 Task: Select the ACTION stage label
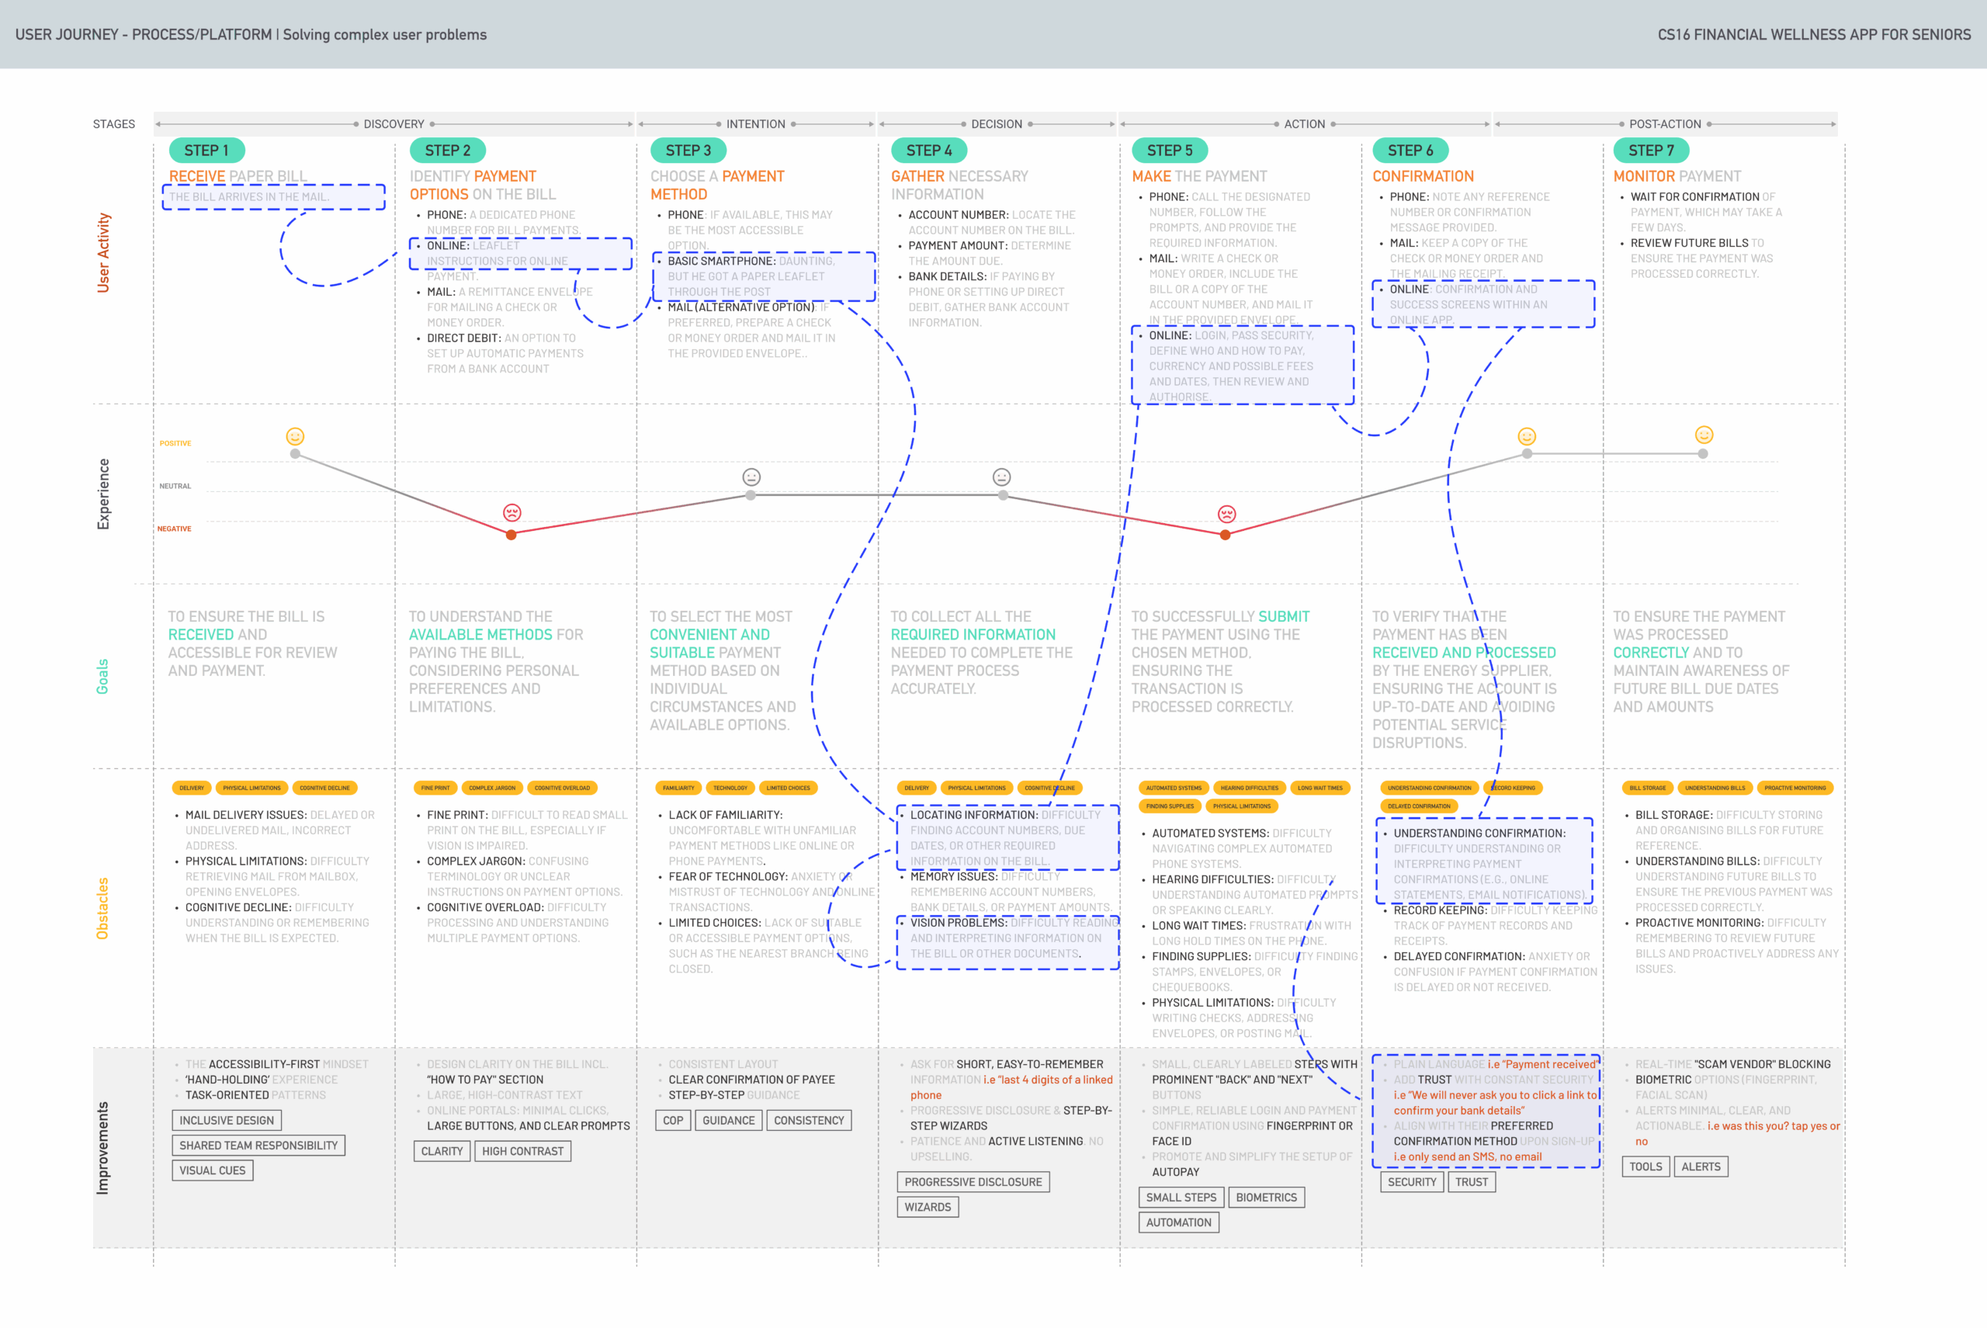[x=1304, y=123]
